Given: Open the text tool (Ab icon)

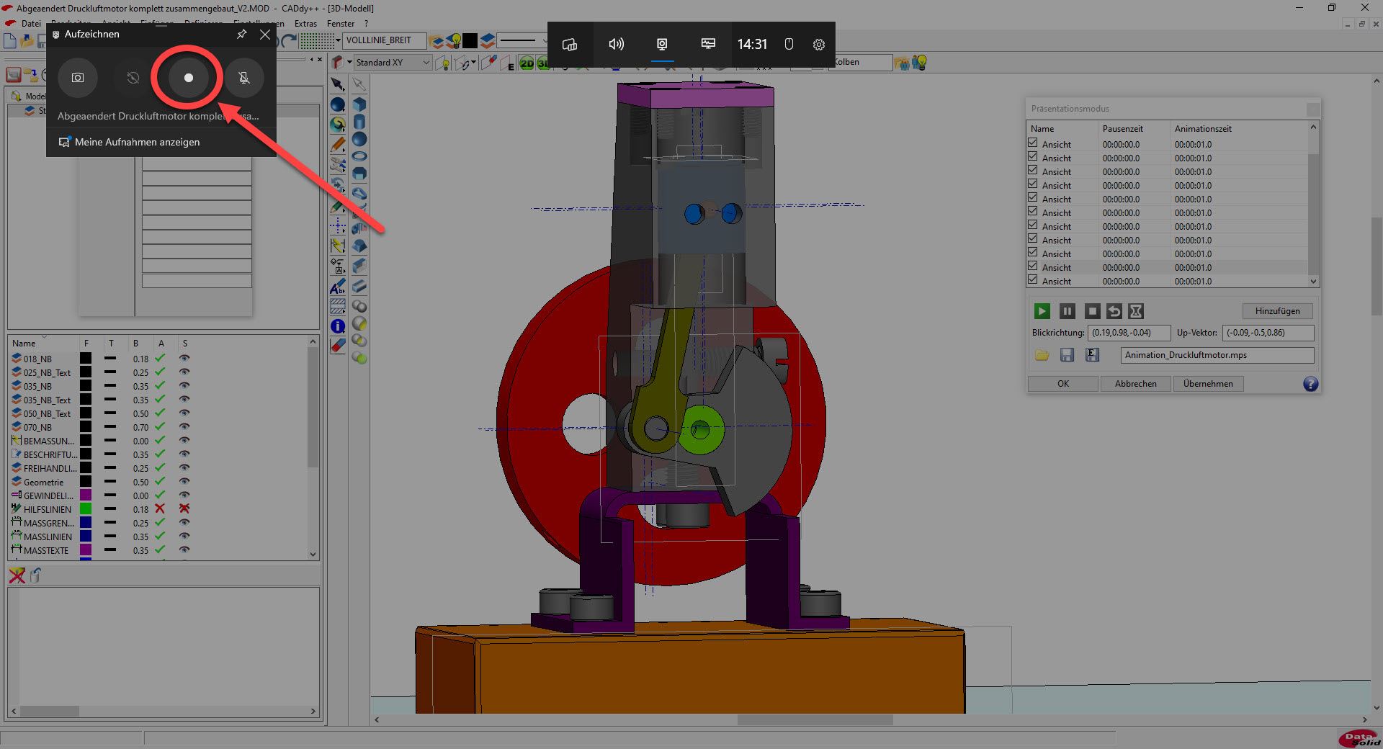Looking at the screenshot, I should point(337,287).
